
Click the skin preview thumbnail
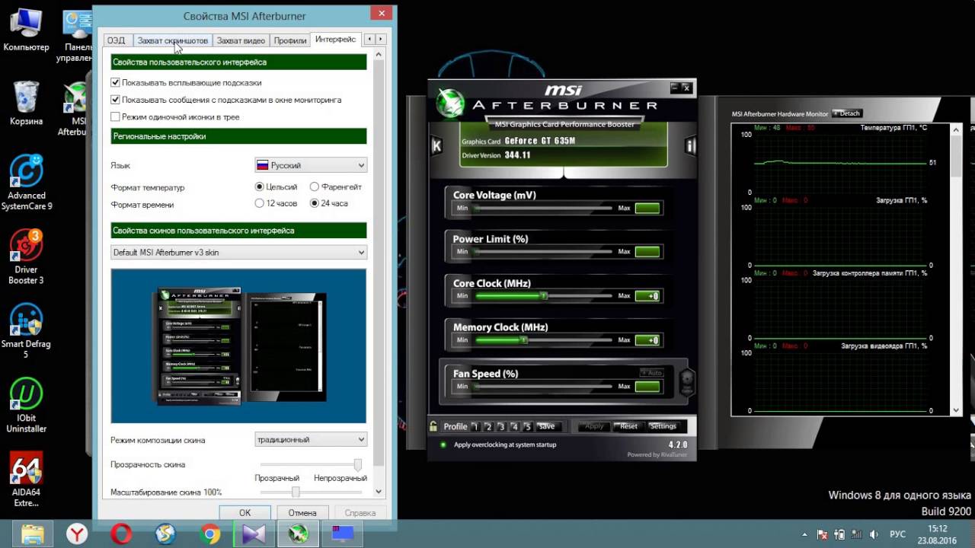238,346
